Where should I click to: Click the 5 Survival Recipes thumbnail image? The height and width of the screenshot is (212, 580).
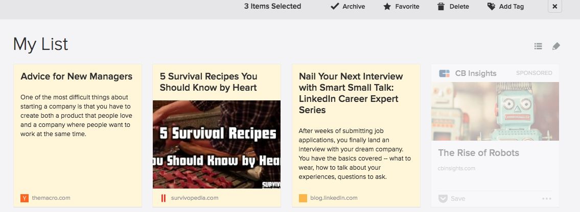click(x=216, y=144)
